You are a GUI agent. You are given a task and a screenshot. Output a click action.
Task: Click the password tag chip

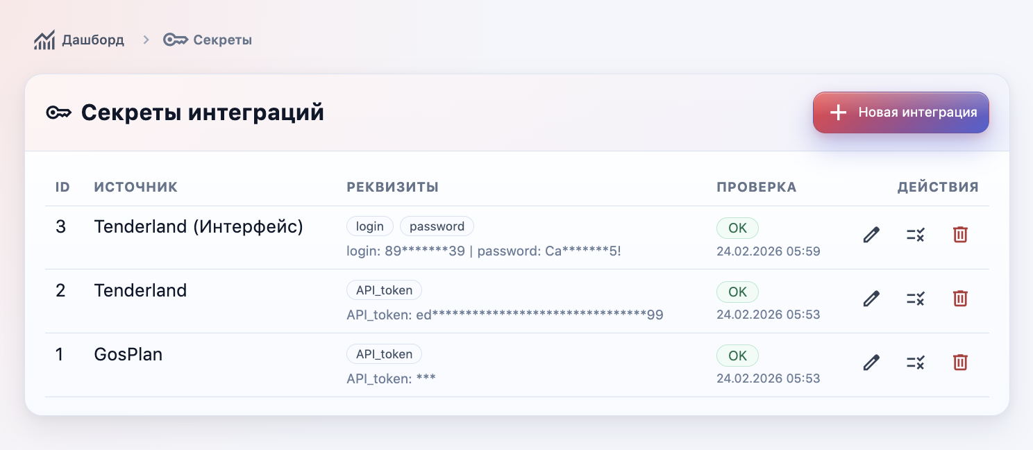pyautogui.click(x=437, y=226)
